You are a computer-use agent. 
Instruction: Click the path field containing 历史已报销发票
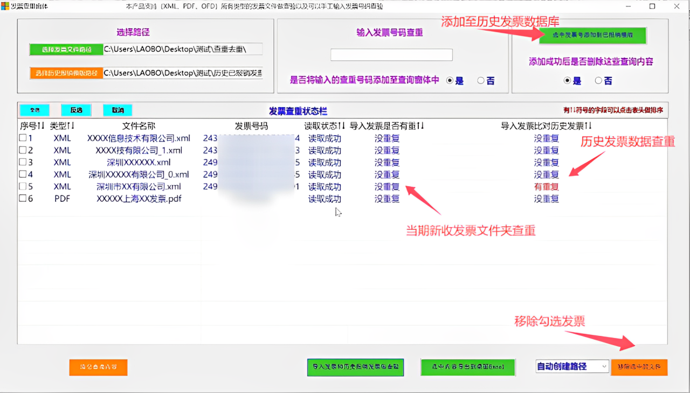(x=183, y=73)
